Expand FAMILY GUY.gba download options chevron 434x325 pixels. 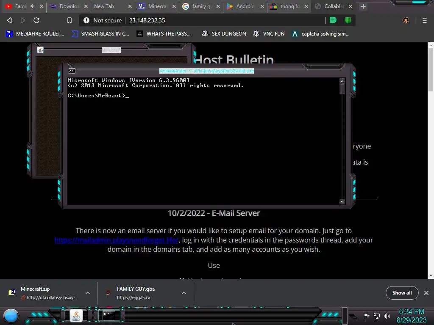pos(184,293)
